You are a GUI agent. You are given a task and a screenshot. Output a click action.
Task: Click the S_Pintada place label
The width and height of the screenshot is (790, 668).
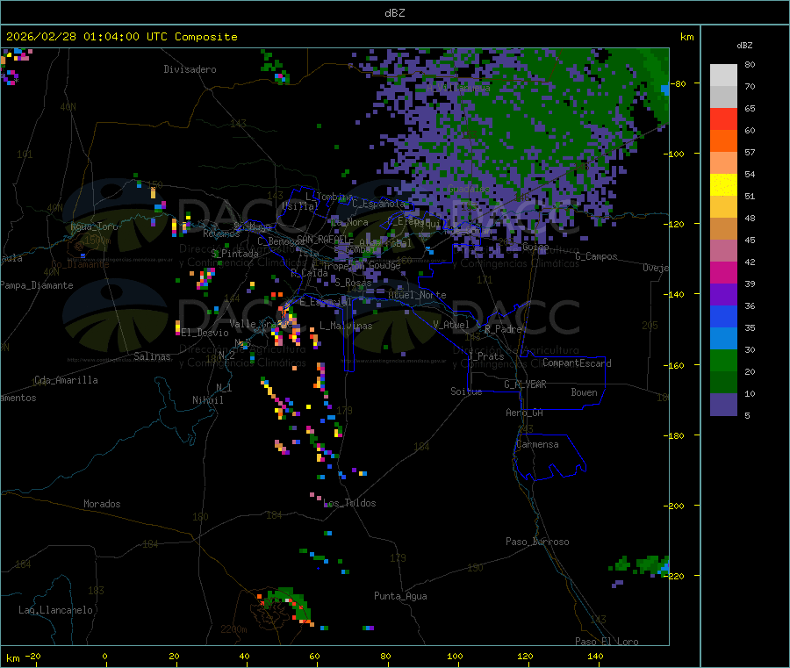pos(234,254)
